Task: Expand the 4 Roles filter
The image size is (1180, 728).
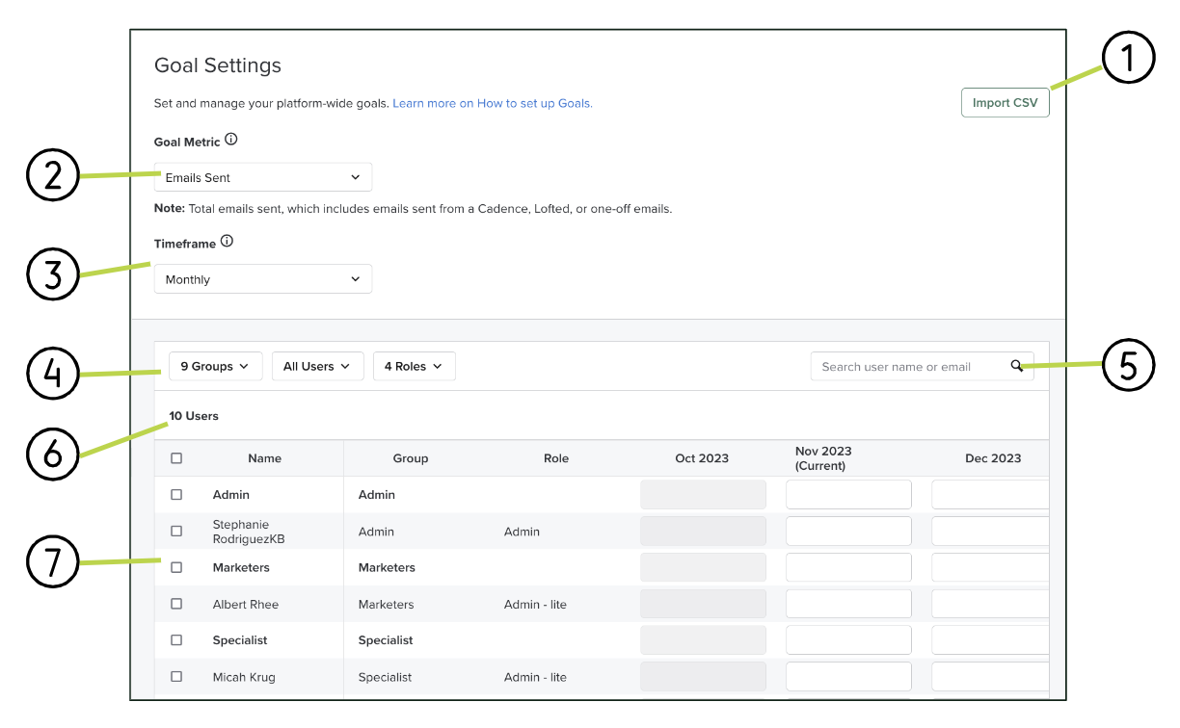Action: [414, 366]
